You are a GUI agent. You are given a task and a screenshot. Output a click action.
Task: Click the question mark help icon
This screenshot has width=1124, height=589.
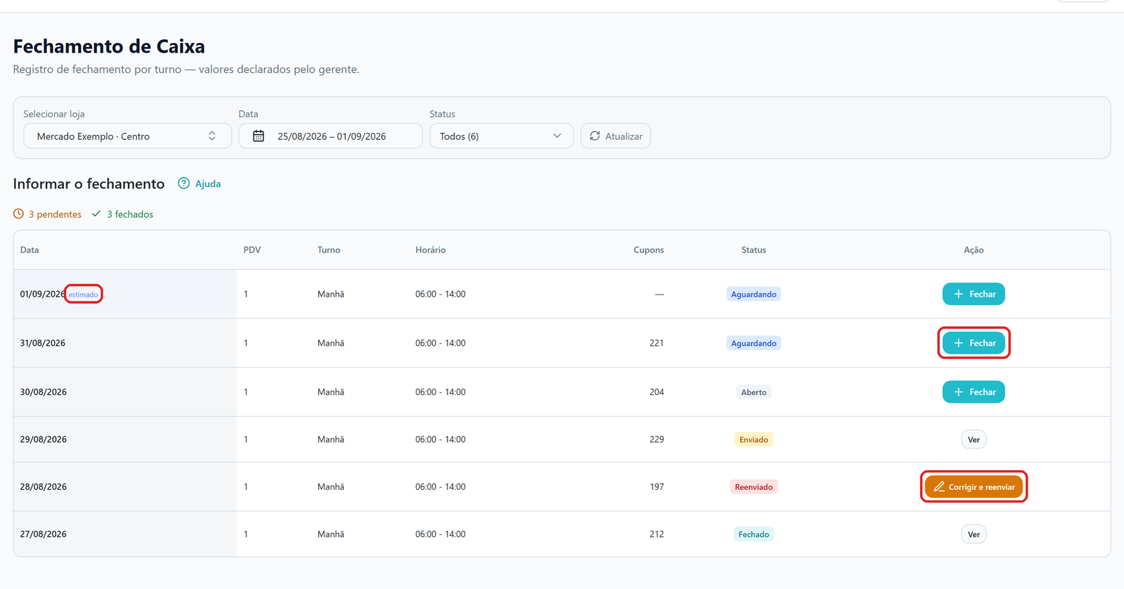184,183
